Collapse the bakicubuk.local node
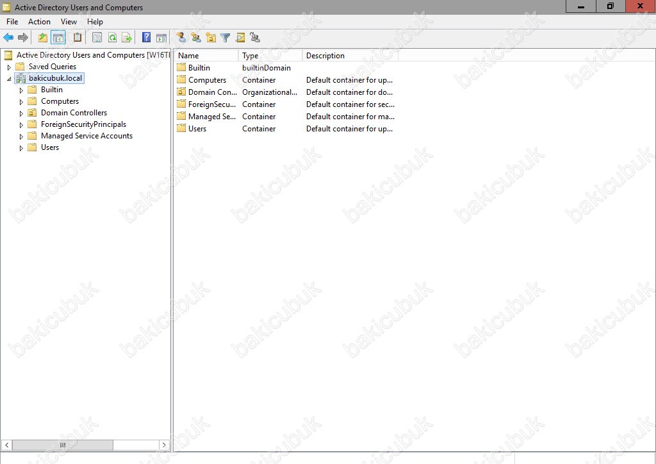The width and height of the screenshot is (656, 464). tap(9, 79)
